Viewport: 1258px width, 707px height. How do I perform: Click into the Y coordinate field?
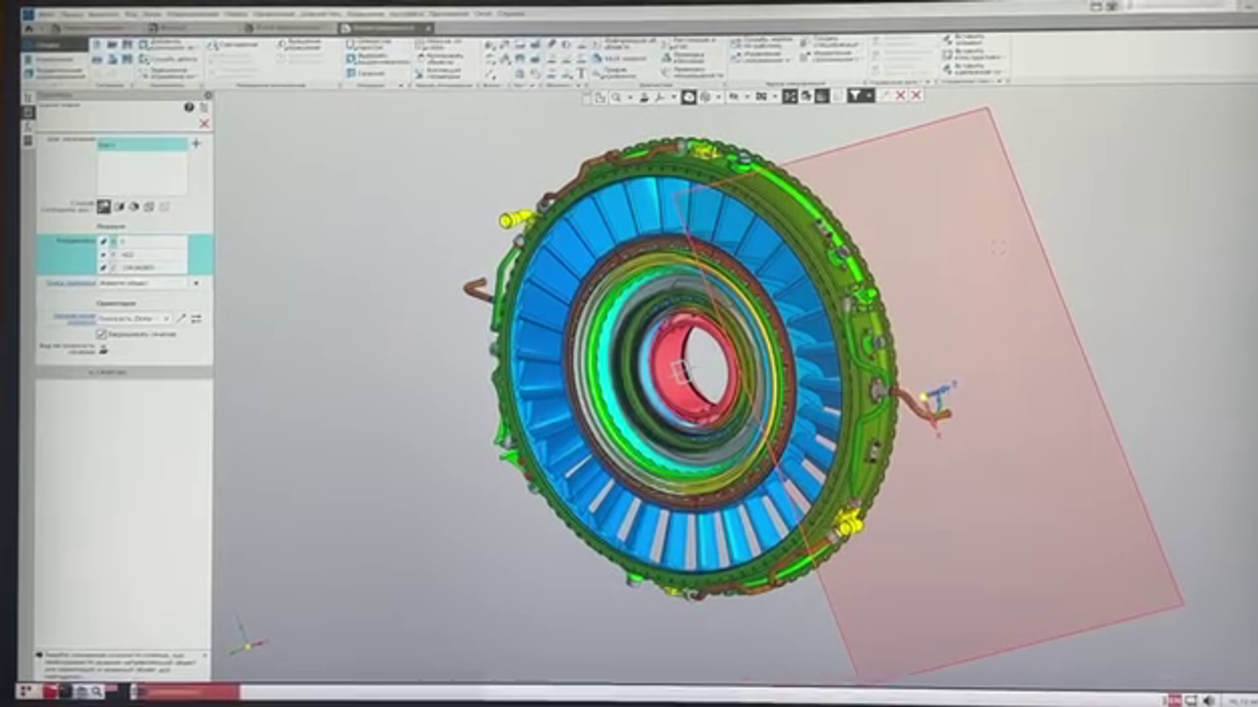(152, 255)
